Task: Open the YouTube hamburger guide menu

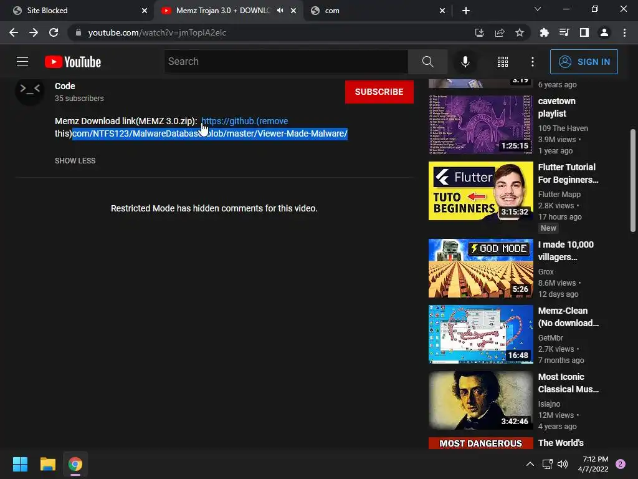Action: [22, 62]
